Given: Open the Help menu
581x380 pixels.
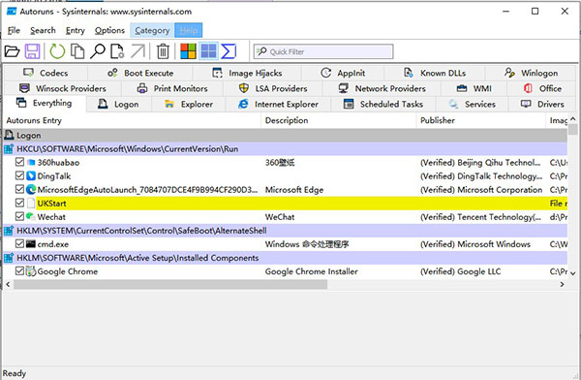Looking at the screenshot, I should coord(188,30).
